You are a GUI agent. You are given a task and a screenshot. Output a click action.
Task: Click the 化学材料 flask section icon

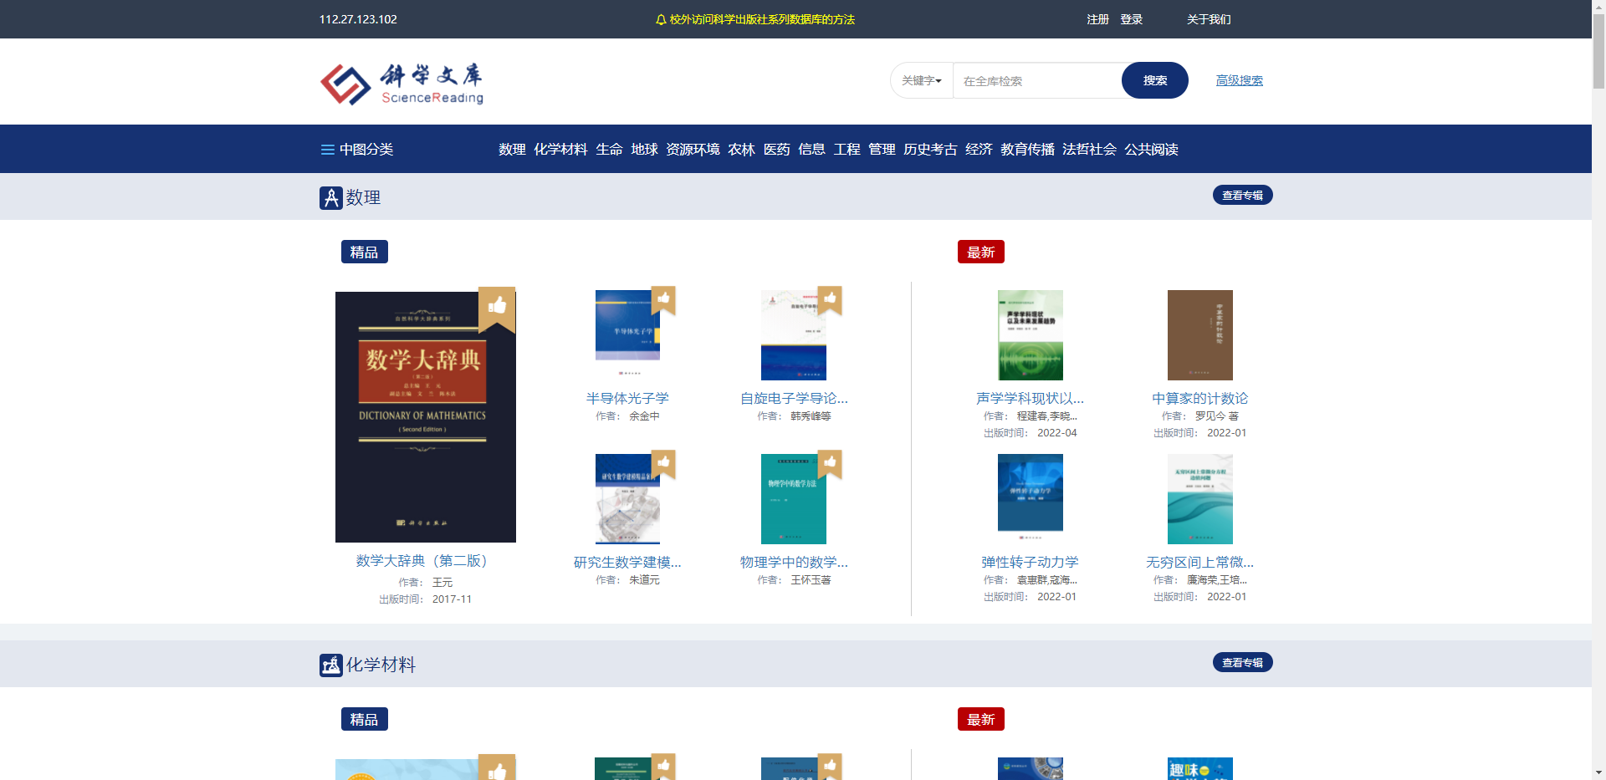pos(330,665)
